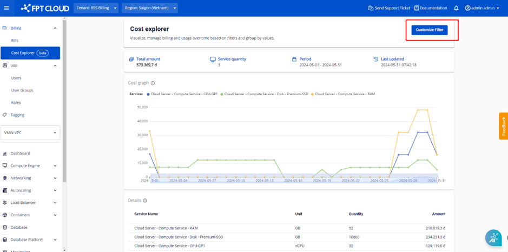Click the Cost graph info icon
Screen dimensions: 508x252
[x=153, y=83]
